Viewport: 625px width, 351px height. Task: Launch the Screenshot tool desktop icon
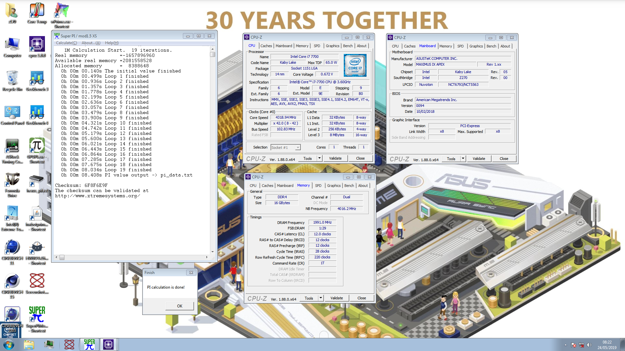(x=37, y=284)
